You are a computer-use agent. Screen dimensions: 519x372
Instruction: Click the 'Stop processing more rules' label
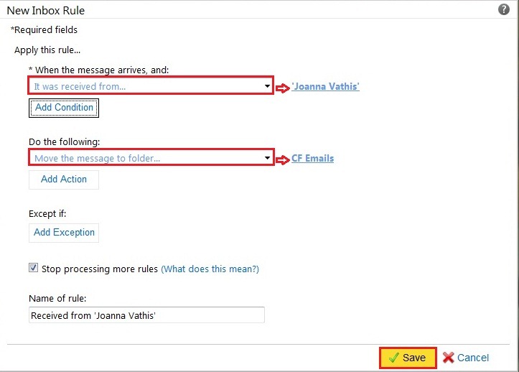pyautogui.click(x=100, y=269)
